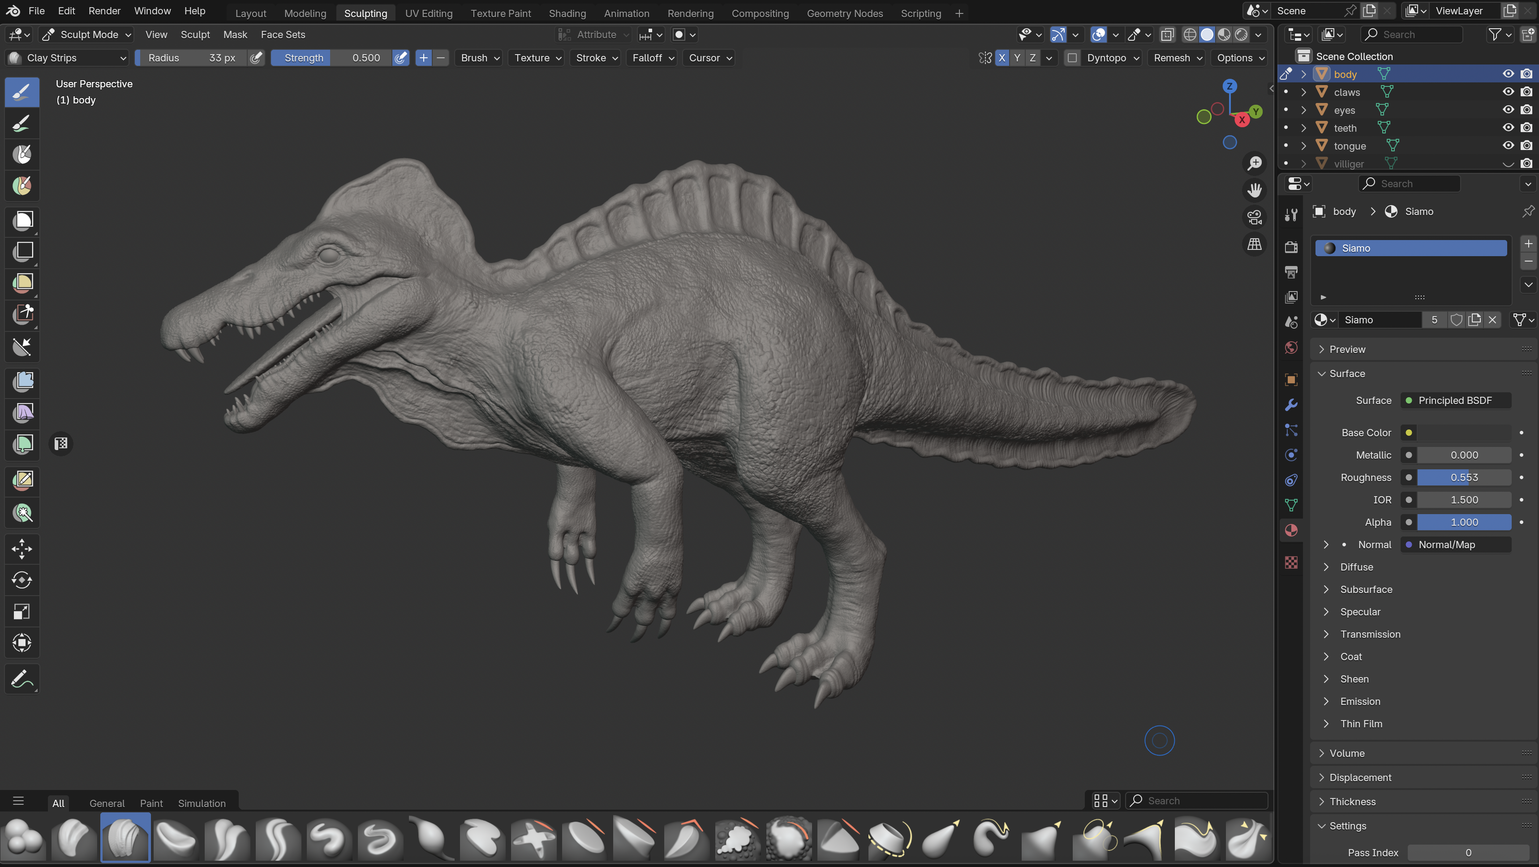Switch to orthographic grid view icon
This screenshot has width=1539, height=867.
click(1255, 244)
